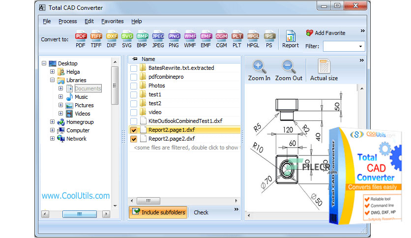
Task: Click file list horizontal scrollbar thumb
Action: 148,201
